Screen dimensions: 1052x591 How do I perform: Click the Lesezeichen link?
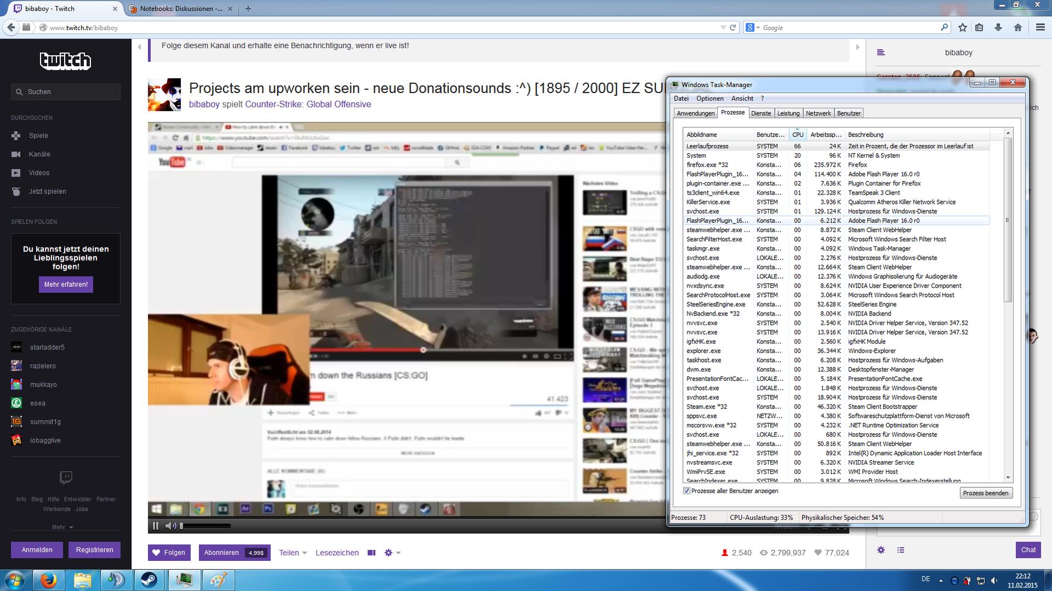[337, 553]
